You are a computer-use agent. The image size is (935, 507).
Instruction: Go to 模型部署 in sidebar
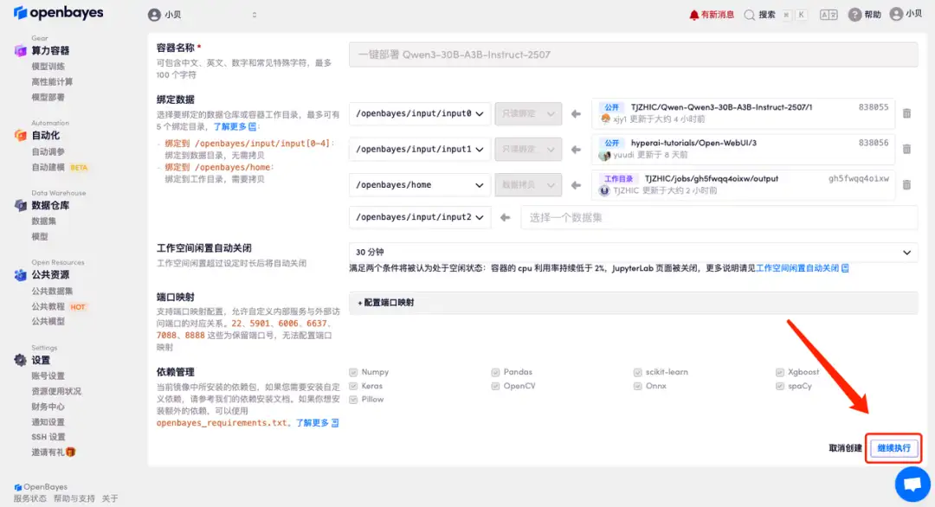point(48,97)
